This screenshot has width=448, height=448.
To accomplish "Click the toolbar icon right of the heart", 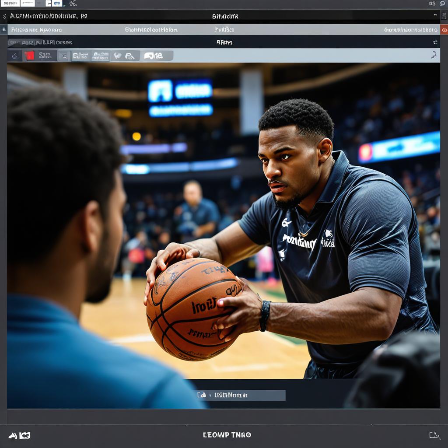I will 129,56.
